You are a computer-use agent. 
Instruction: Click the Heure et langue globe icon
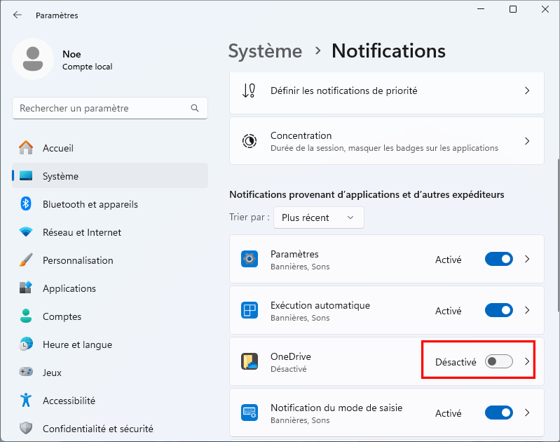pos(26,344)
